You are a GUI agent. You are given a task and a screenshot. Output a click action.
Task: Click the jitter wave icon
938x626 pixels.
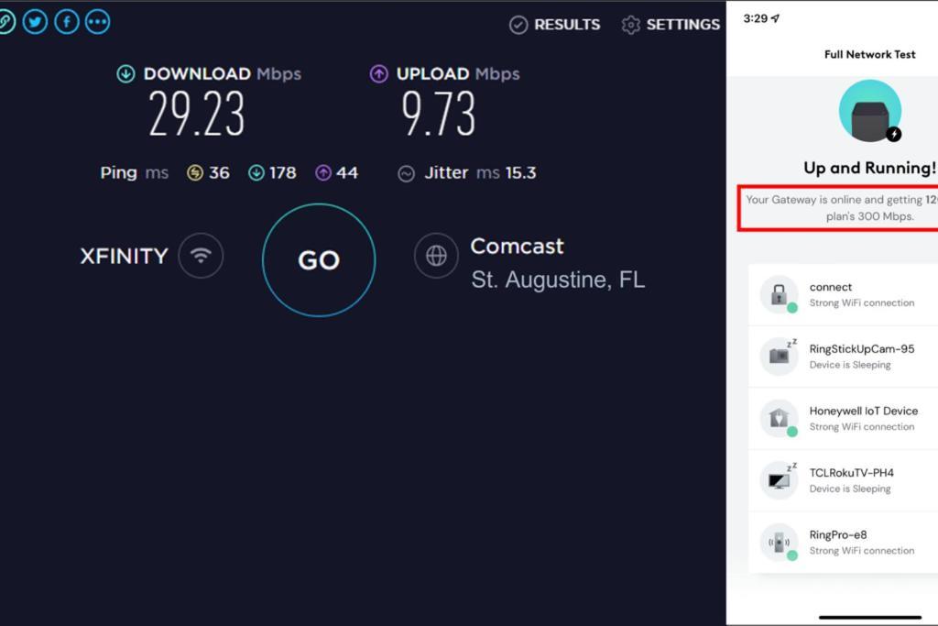click(406, 173)
